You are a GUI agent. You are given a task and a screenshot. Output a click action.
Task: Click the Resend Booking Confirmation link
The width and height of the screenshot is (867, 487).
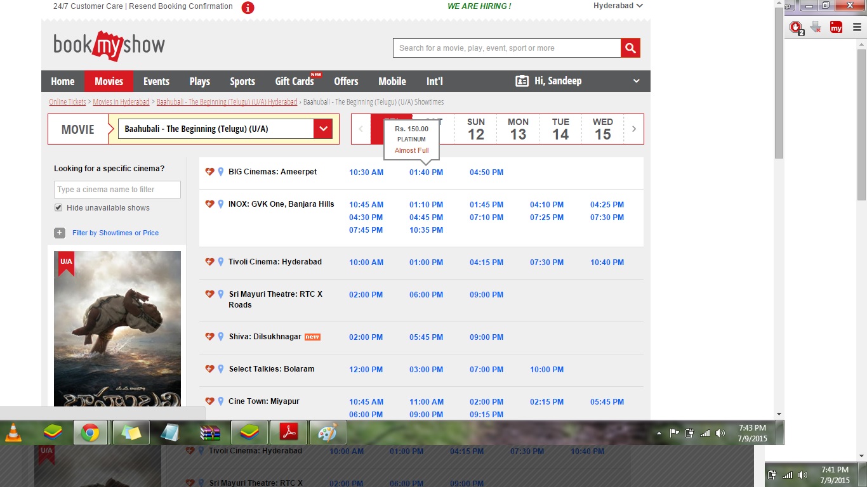click(x=181, y=6)
